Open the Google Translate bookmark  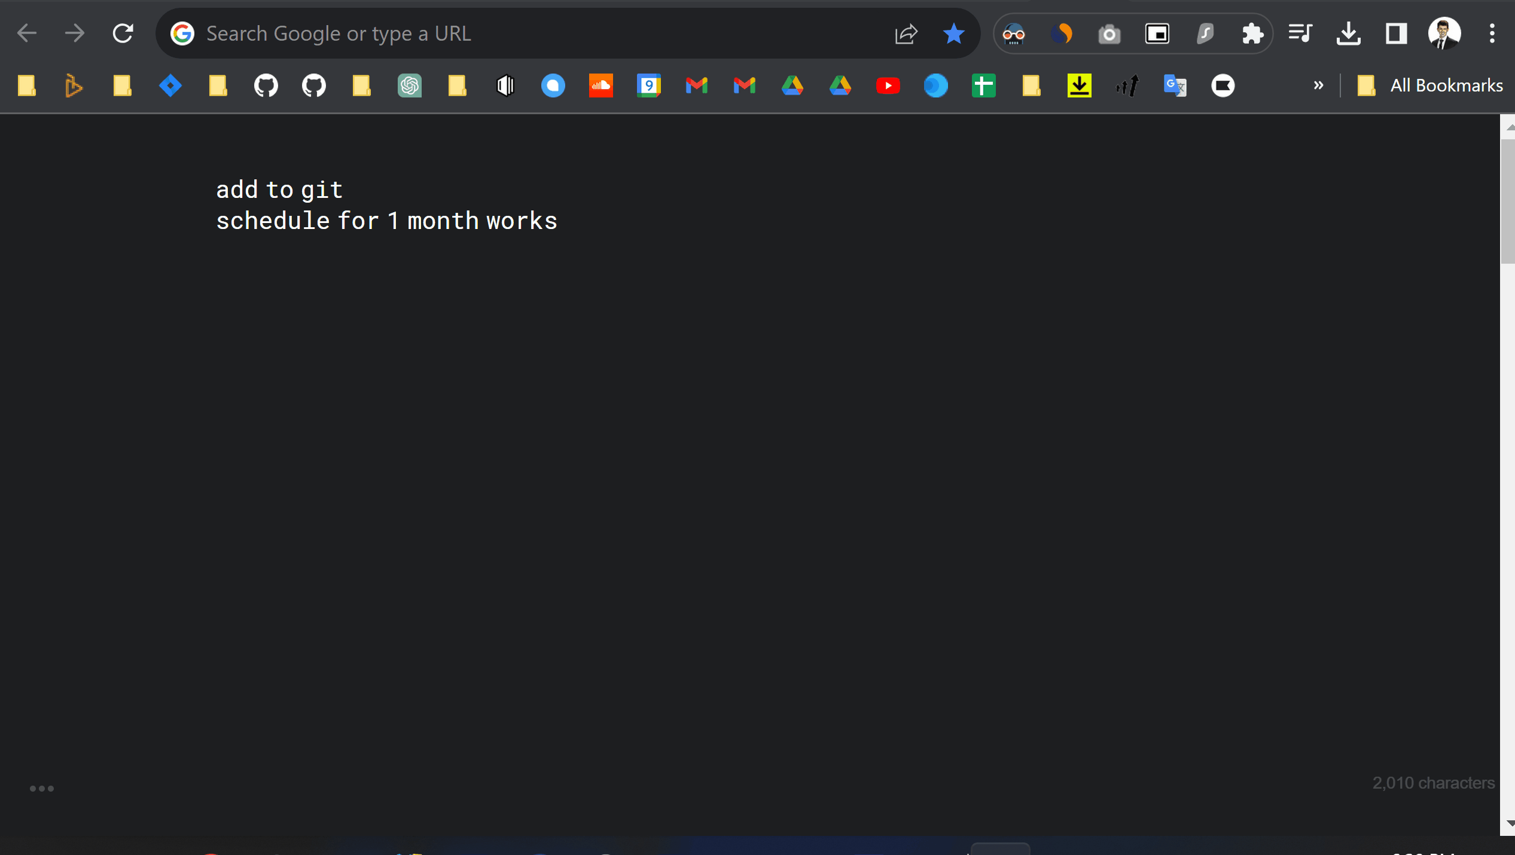click(1175, 85)
